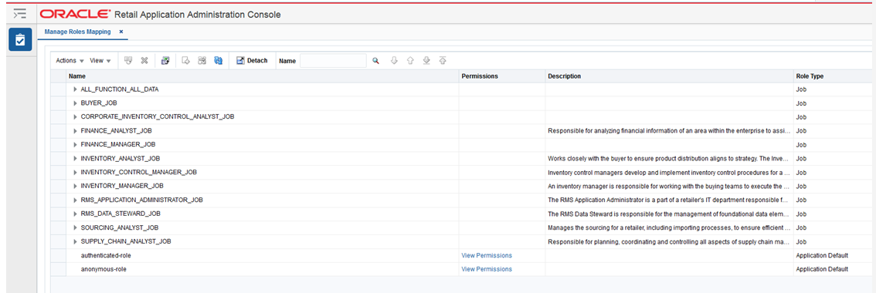
Task: Select the Manage Roles Mapping tab
Action: [x=77, y=32]
